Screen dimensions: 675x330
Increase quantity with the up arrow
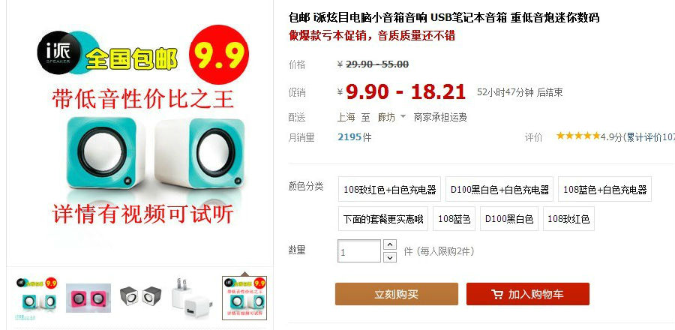[389, 244]
